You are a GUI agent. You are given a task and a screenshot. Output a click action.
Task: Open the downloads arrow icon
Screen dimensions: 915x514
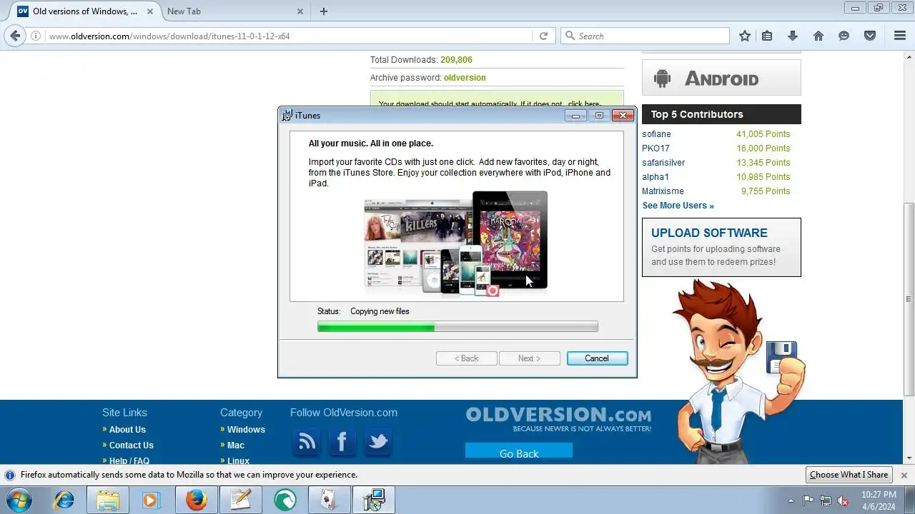[x=792, y=36]
